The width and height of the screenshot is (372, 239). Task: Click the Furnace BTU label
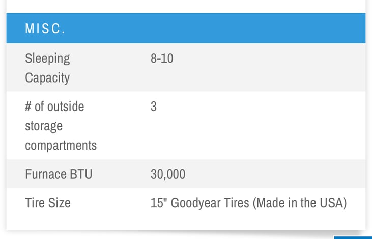[59, 174]
